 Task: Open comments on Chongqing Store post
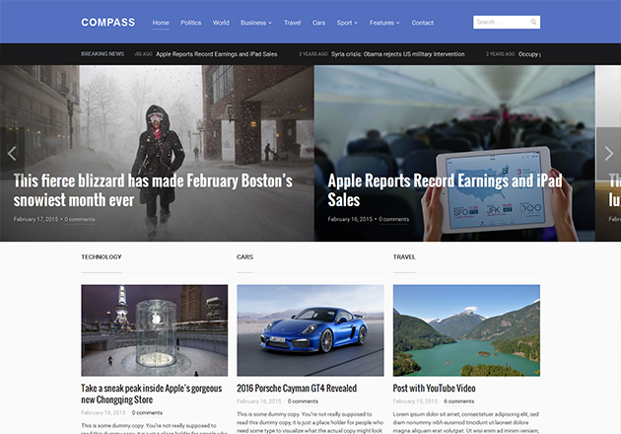[147, 413]
